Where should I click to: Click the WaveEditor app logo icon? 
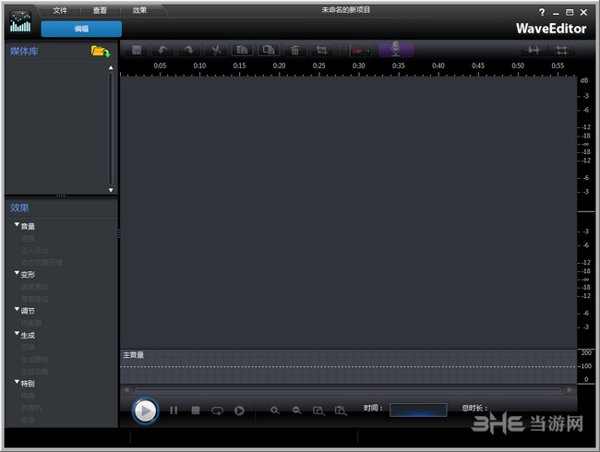pyautogui.click(x=20, y=22)
